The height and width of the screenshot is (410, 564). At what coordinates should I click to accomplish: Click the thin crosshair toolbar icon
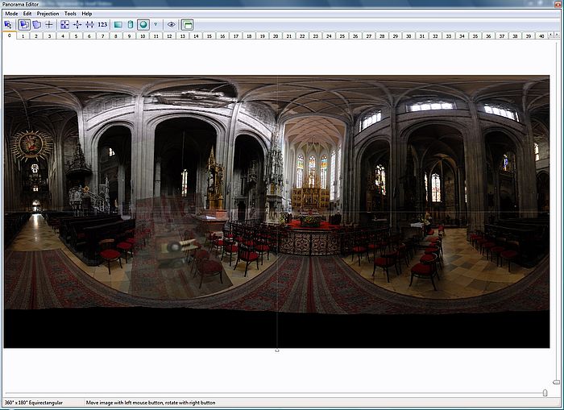[x=49, y=25]
